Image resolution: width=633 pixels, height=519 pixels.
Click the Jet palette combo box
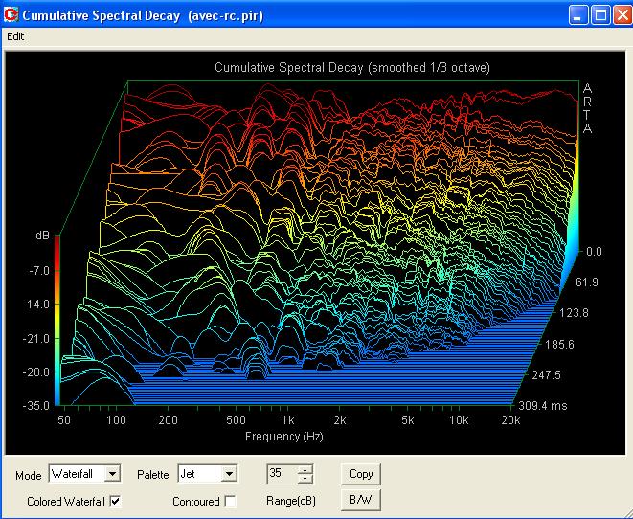pos(208,473)
